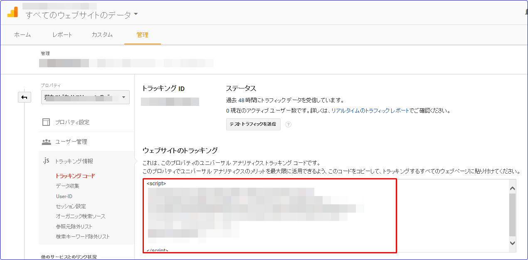This screenshot has width=528, height=260.
Task: Open プロパティ設定 in the sidebar
Action: pos(72,122)
